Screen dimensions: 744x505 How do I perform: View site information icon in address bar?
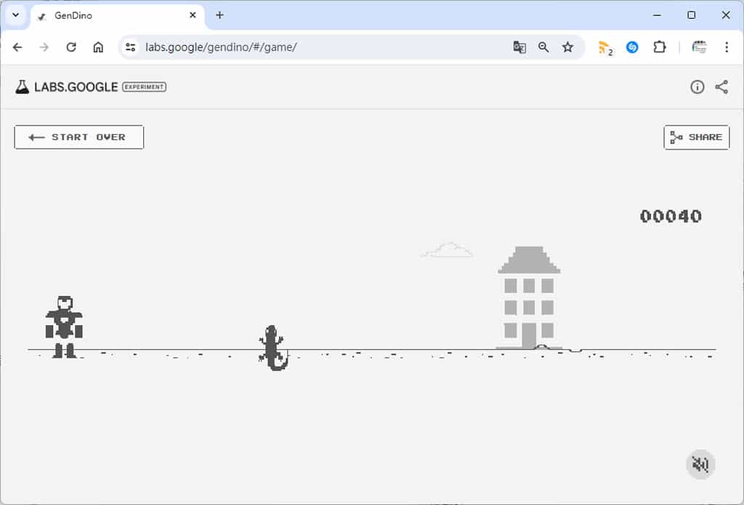[131, 47]
